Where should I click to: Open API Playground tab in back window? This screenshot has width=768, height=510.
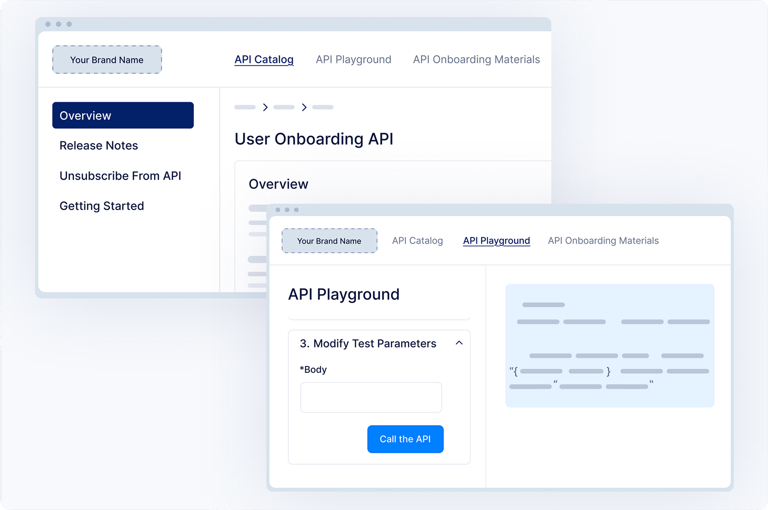coord(353,59)
